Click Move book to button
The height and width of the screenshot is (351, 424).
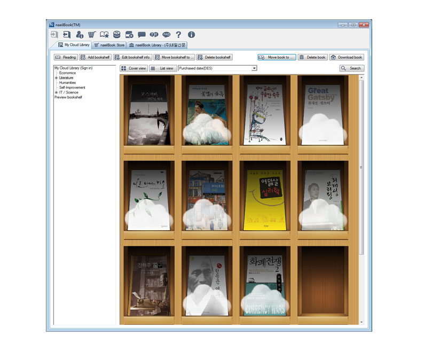coord(277,57)
